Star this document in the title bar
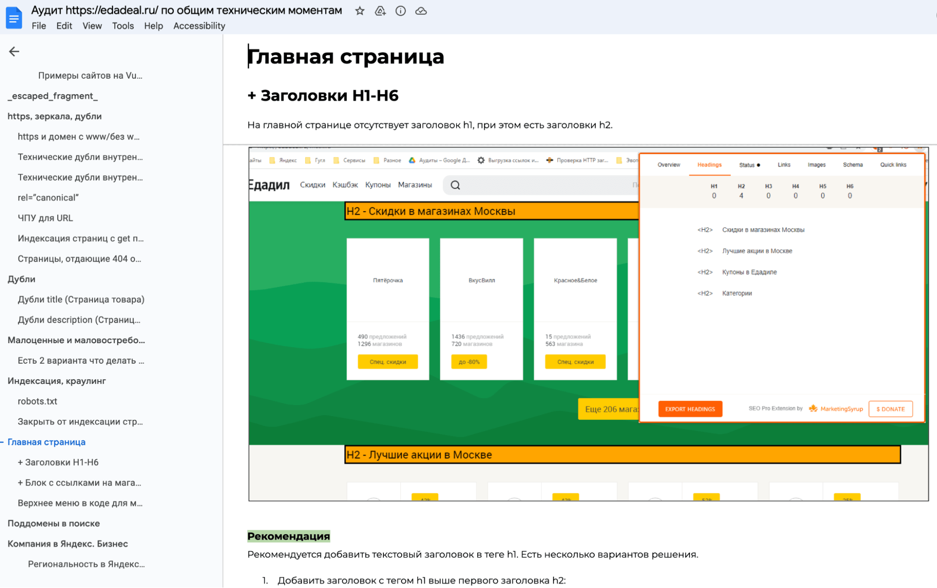Screen dimensions: 937x588 360,11
